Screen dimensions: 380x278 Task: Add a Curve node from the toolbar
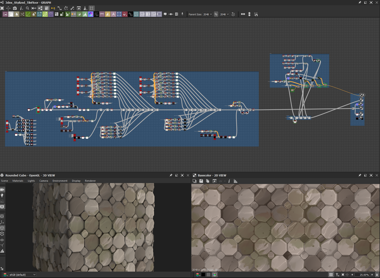28,14
